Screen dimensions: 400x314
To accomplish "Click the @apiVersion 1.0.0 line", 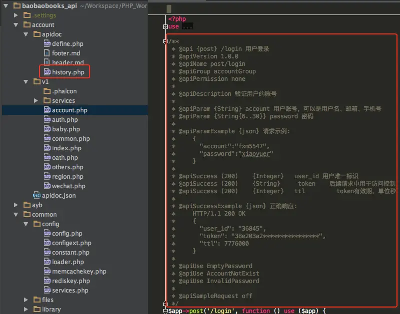I will [208, 56].
